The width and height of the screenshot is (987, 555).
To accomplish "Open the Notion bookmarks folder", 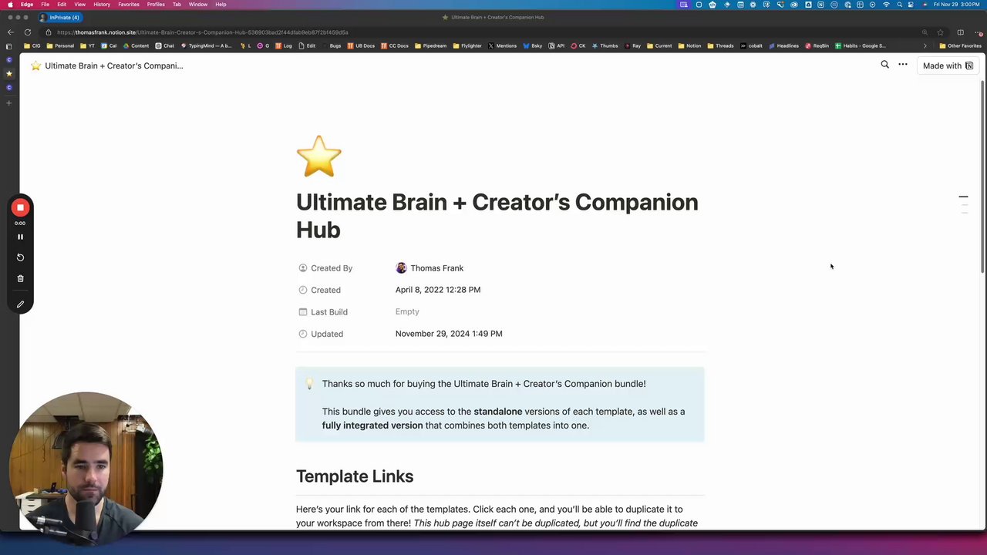I will [x=689, y=45].
